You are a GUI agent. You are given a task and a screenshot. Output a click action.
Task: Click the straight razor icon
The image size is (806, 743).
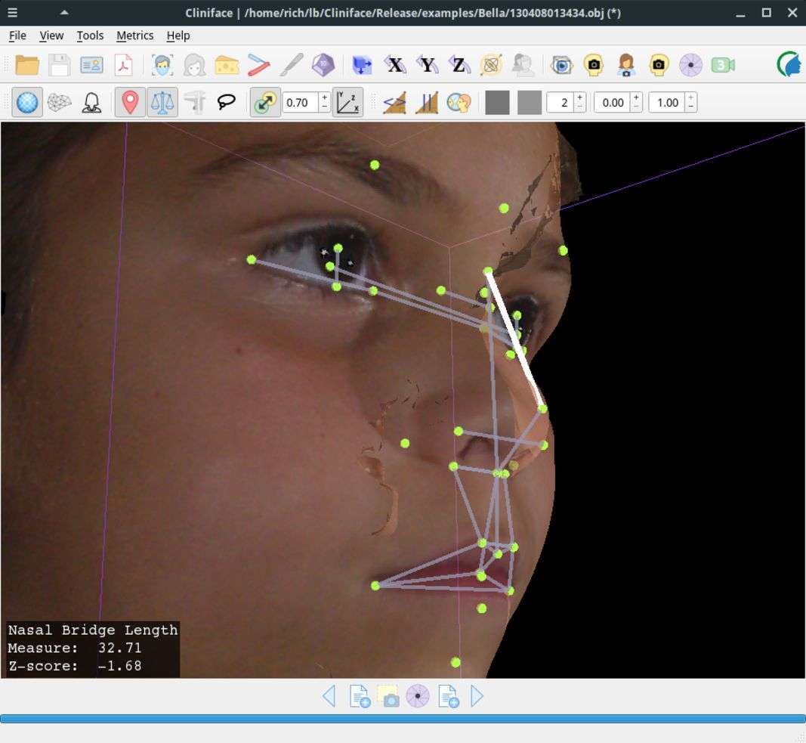258,65
